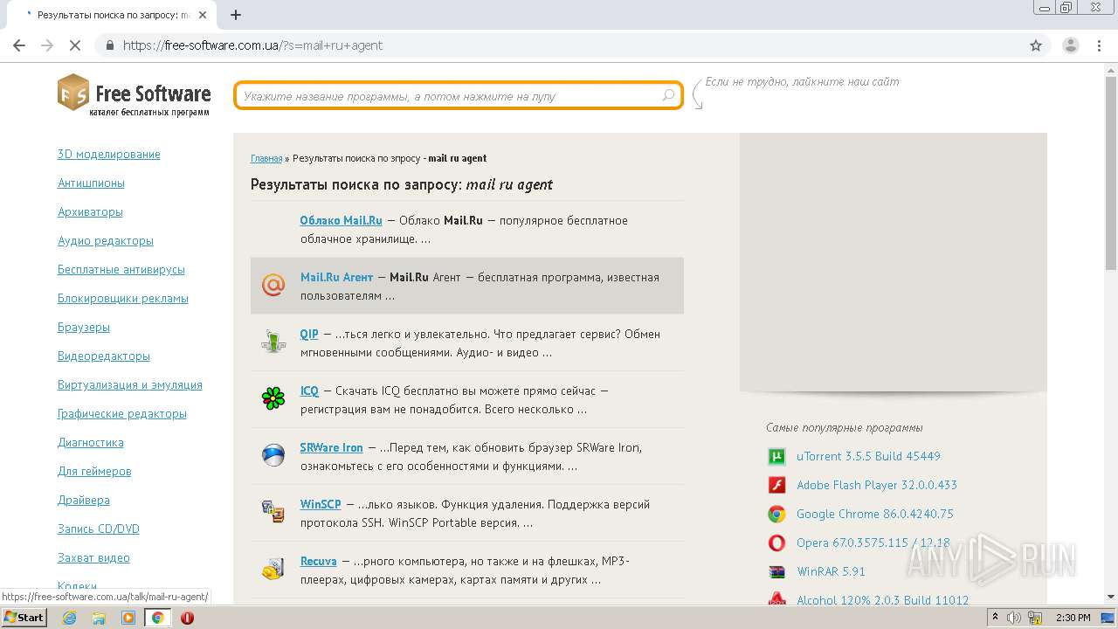This screenshot has width=1118, height=629.
Task: Click the Главная breadcrumb link
Action: 266,158
